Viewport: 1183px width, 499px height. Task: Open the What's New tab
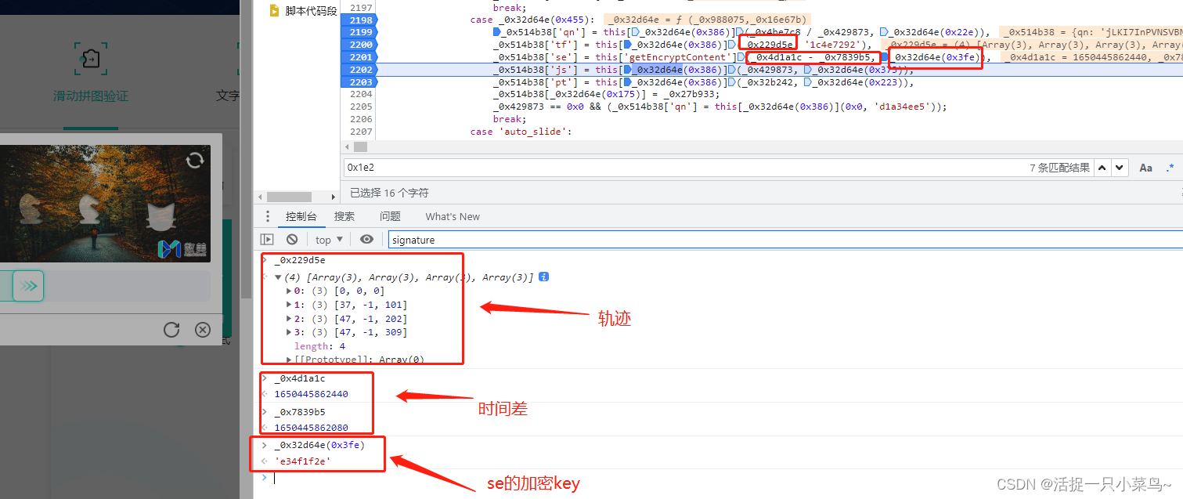(x=453, y=216)
